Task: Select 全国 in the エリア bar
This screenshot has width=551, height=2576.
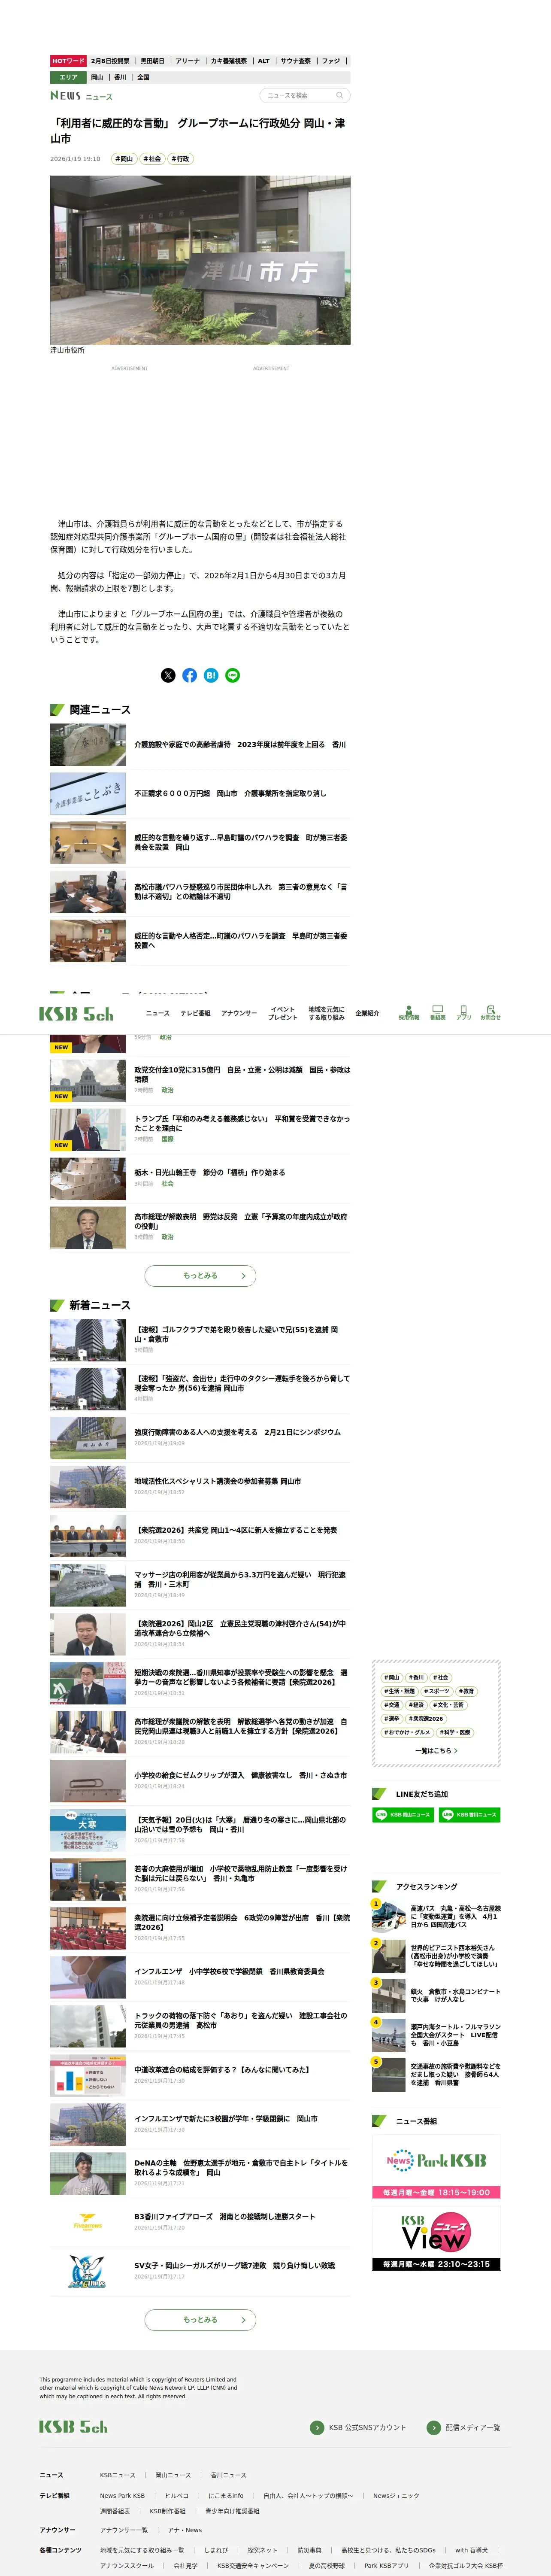Action: [x=143, y=77]
